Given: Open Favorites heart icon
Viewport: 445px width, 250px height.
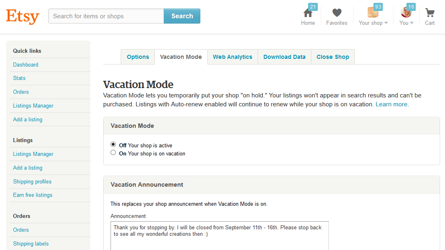Looking at the screenshot, I should 336,13.
